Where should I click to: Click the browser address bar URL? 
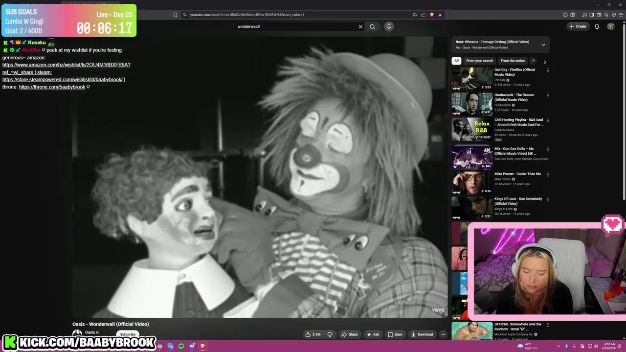(247, 15)
